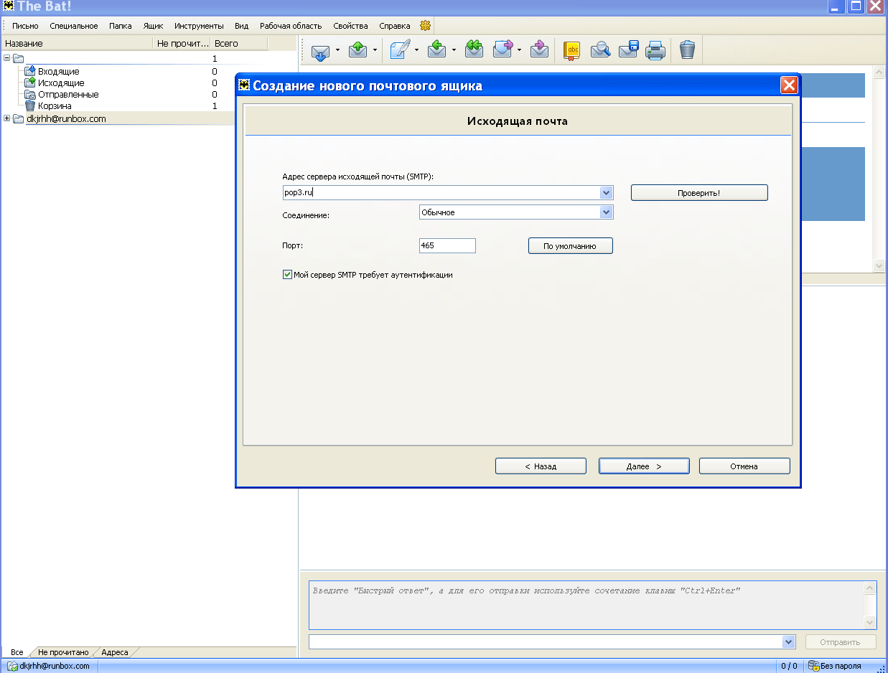Create a new message with quill icon
The height and width of the screenshot is (673, 888).
click(401, 50)
